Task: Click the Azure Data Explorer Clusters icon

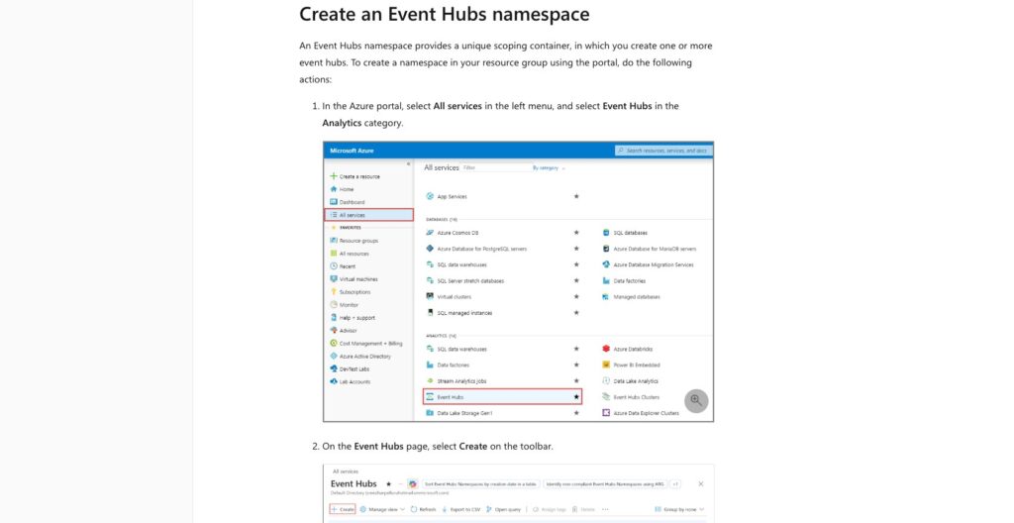Action: point(606,413)
